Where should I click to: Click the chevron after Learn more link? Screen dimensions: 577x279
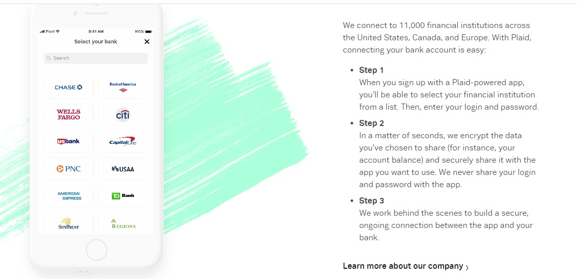click(467, 267)
